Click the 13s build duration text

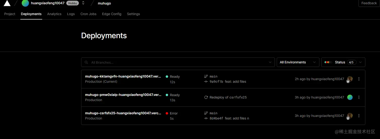[x=172, y=100]
